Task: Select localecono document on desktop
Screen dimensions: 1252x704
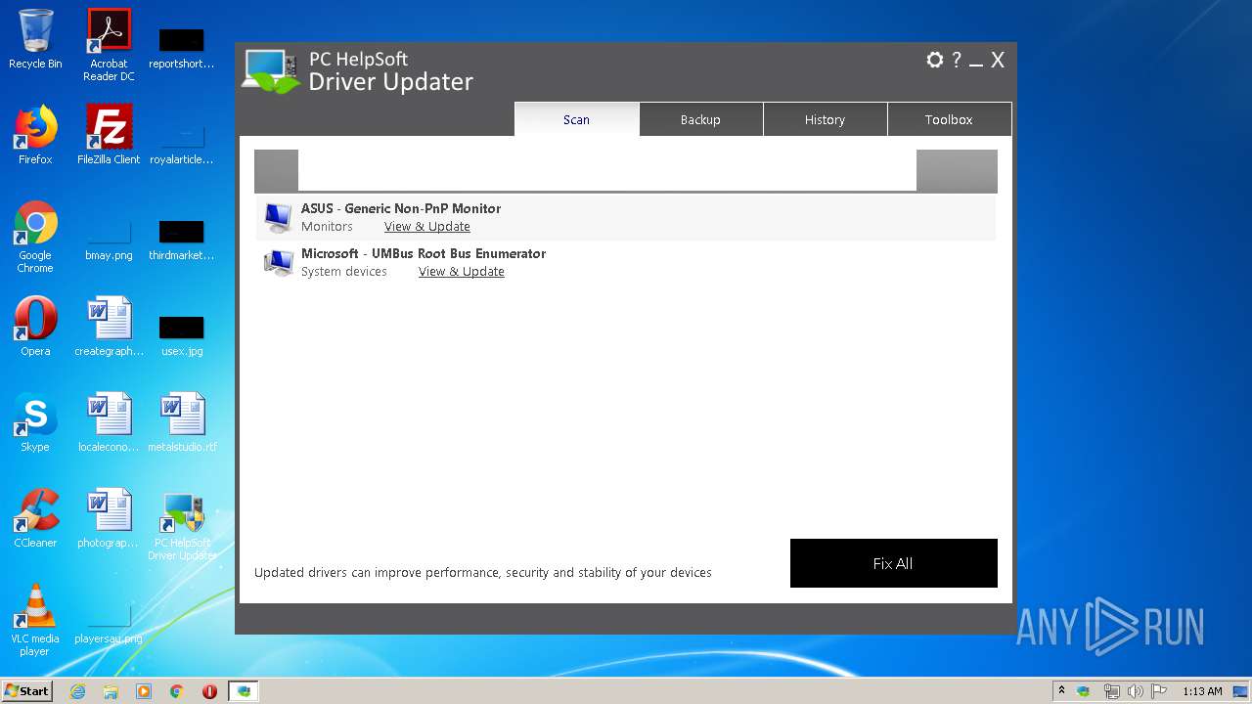Action: pyautogui.click(x=109, y=422)
